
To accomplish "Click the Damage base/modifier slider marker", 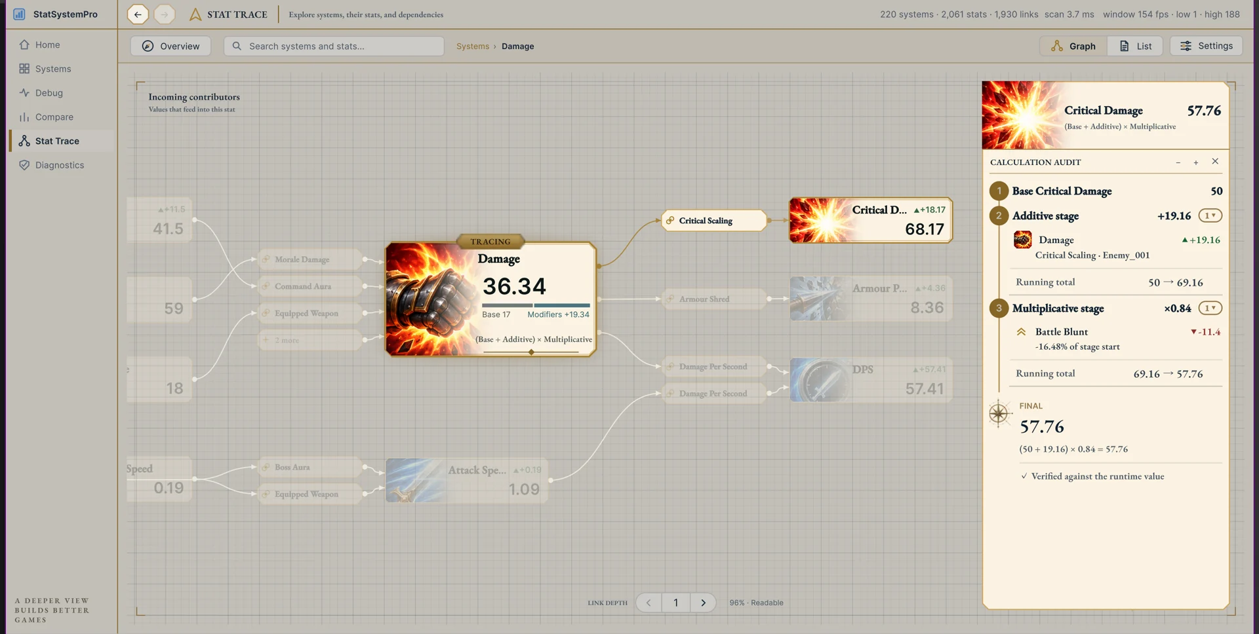I will [531, 352].
